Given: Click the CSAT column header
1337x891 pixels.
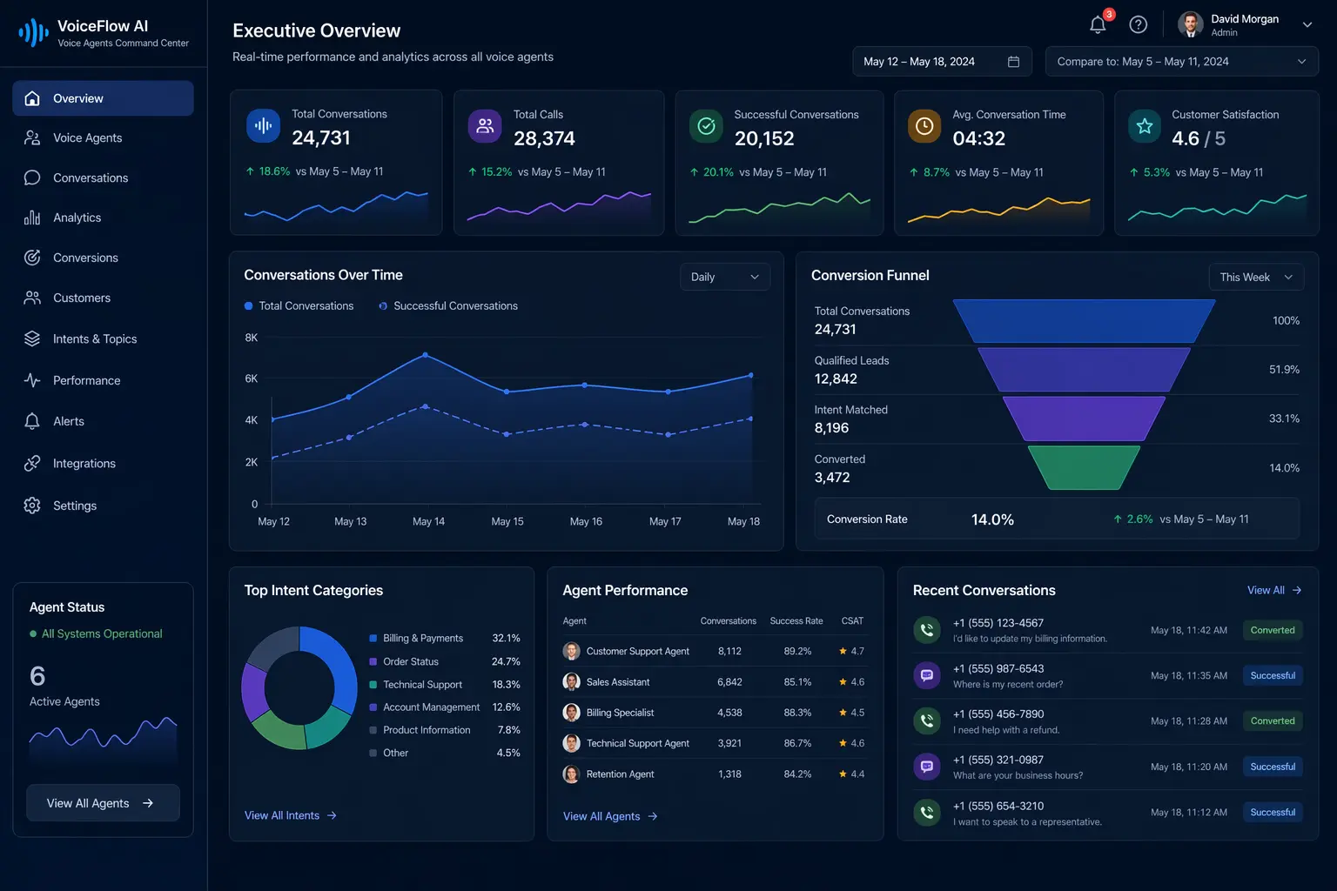Looking at the screenshot, I should 852,621.
